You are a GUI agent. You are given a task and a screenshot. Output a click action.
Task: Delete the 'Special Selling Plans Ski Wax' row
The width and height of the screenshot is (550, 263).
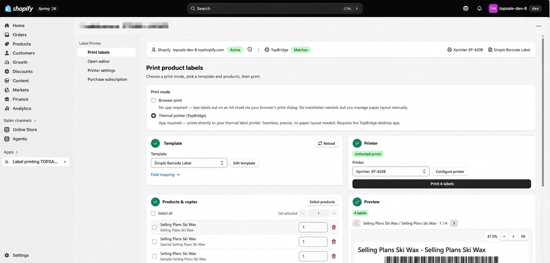pos(334,241)
